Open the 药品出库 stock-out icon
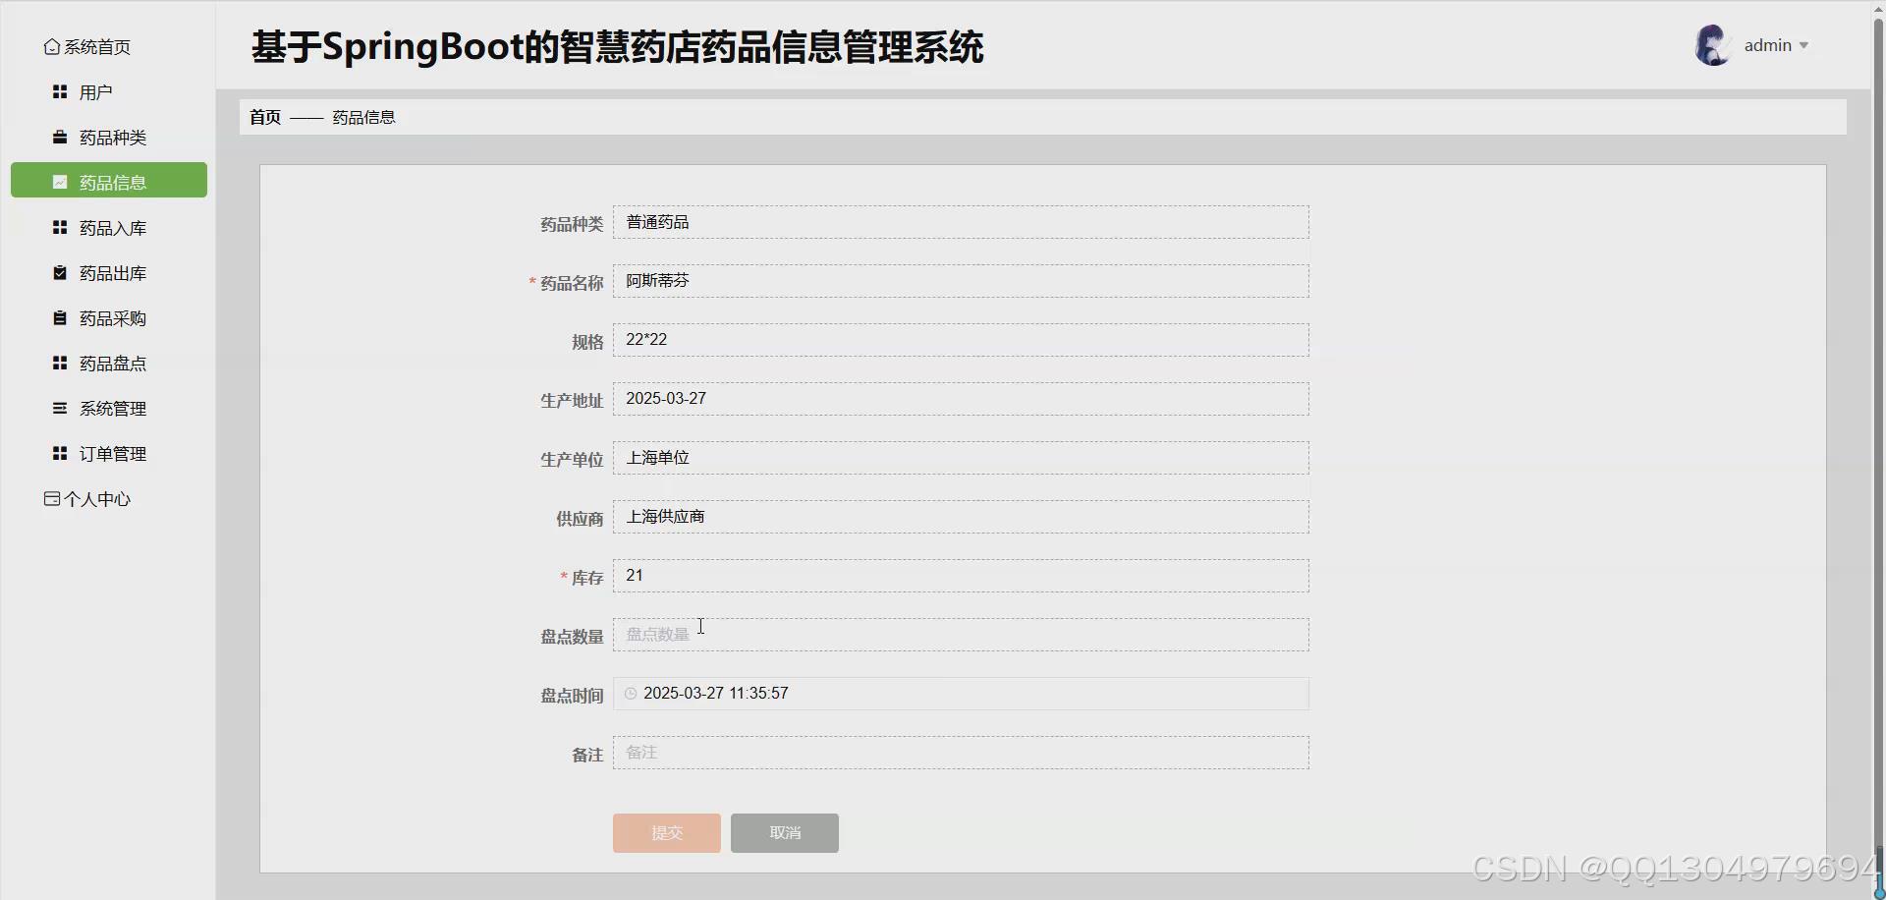This screenshot has height=900, width=1886. coord(58,272)
